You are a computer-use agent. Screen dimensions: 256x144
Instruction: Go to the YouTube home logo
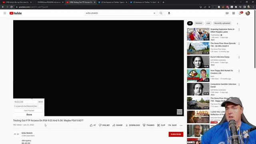coord(16,13)
